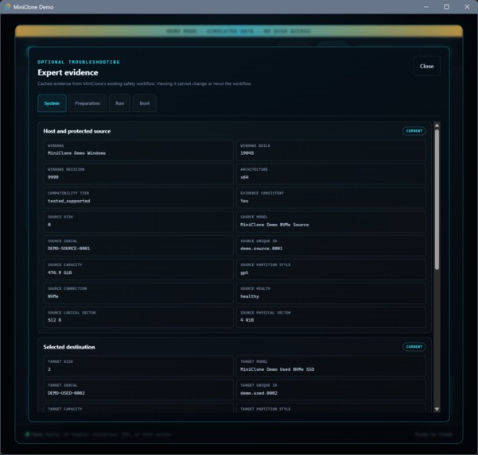The width and height of the screenshot is (478, 455).
Task: Click the scrollbar up arrow
Action: pos(437,125)
